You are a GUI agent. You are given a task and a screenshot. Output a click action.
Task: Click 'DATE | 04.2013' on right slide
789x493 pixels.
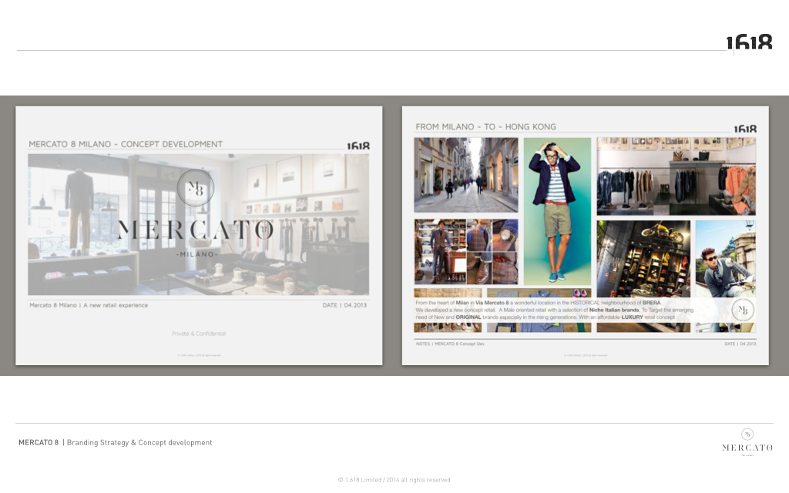[x=740, y=344]
